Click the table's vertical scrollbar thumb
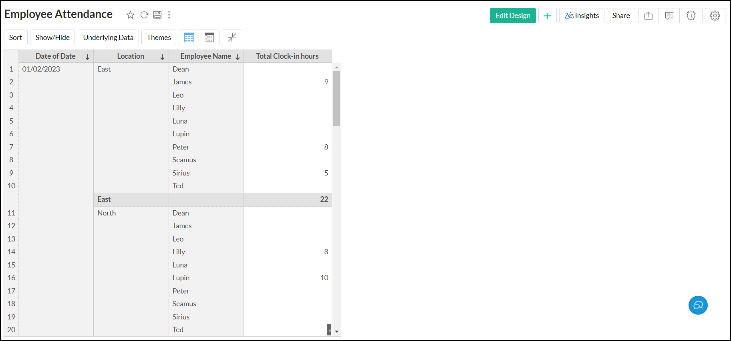This screenshot has height=341, width=731. tap(336, 98)
